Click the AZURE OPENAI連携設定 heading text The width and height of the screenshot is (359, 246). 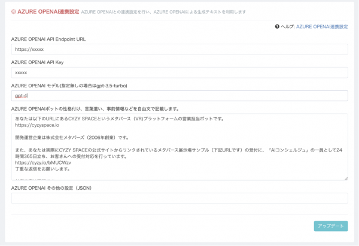pos(48,12)
